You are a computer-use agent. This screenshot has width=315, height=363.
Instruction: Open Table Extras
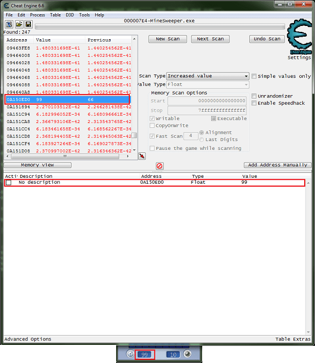click(x=293, y=339)
